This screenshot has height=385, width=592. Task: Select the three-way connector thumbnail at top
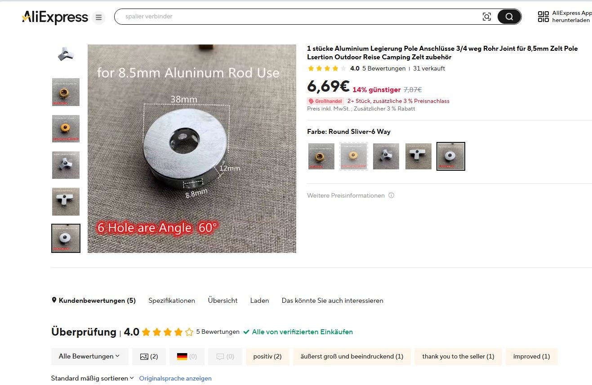tap(66, 55)
